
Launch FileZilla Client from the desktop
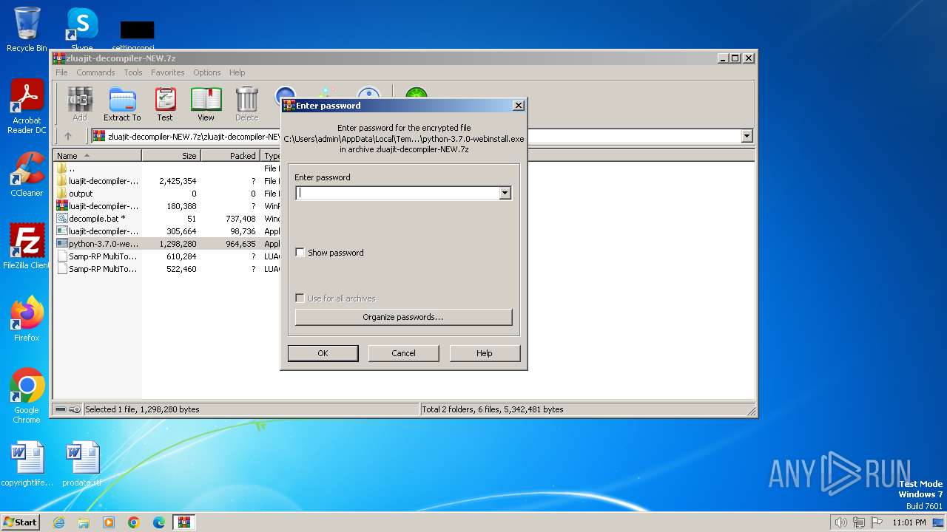(x=27, y=246)
